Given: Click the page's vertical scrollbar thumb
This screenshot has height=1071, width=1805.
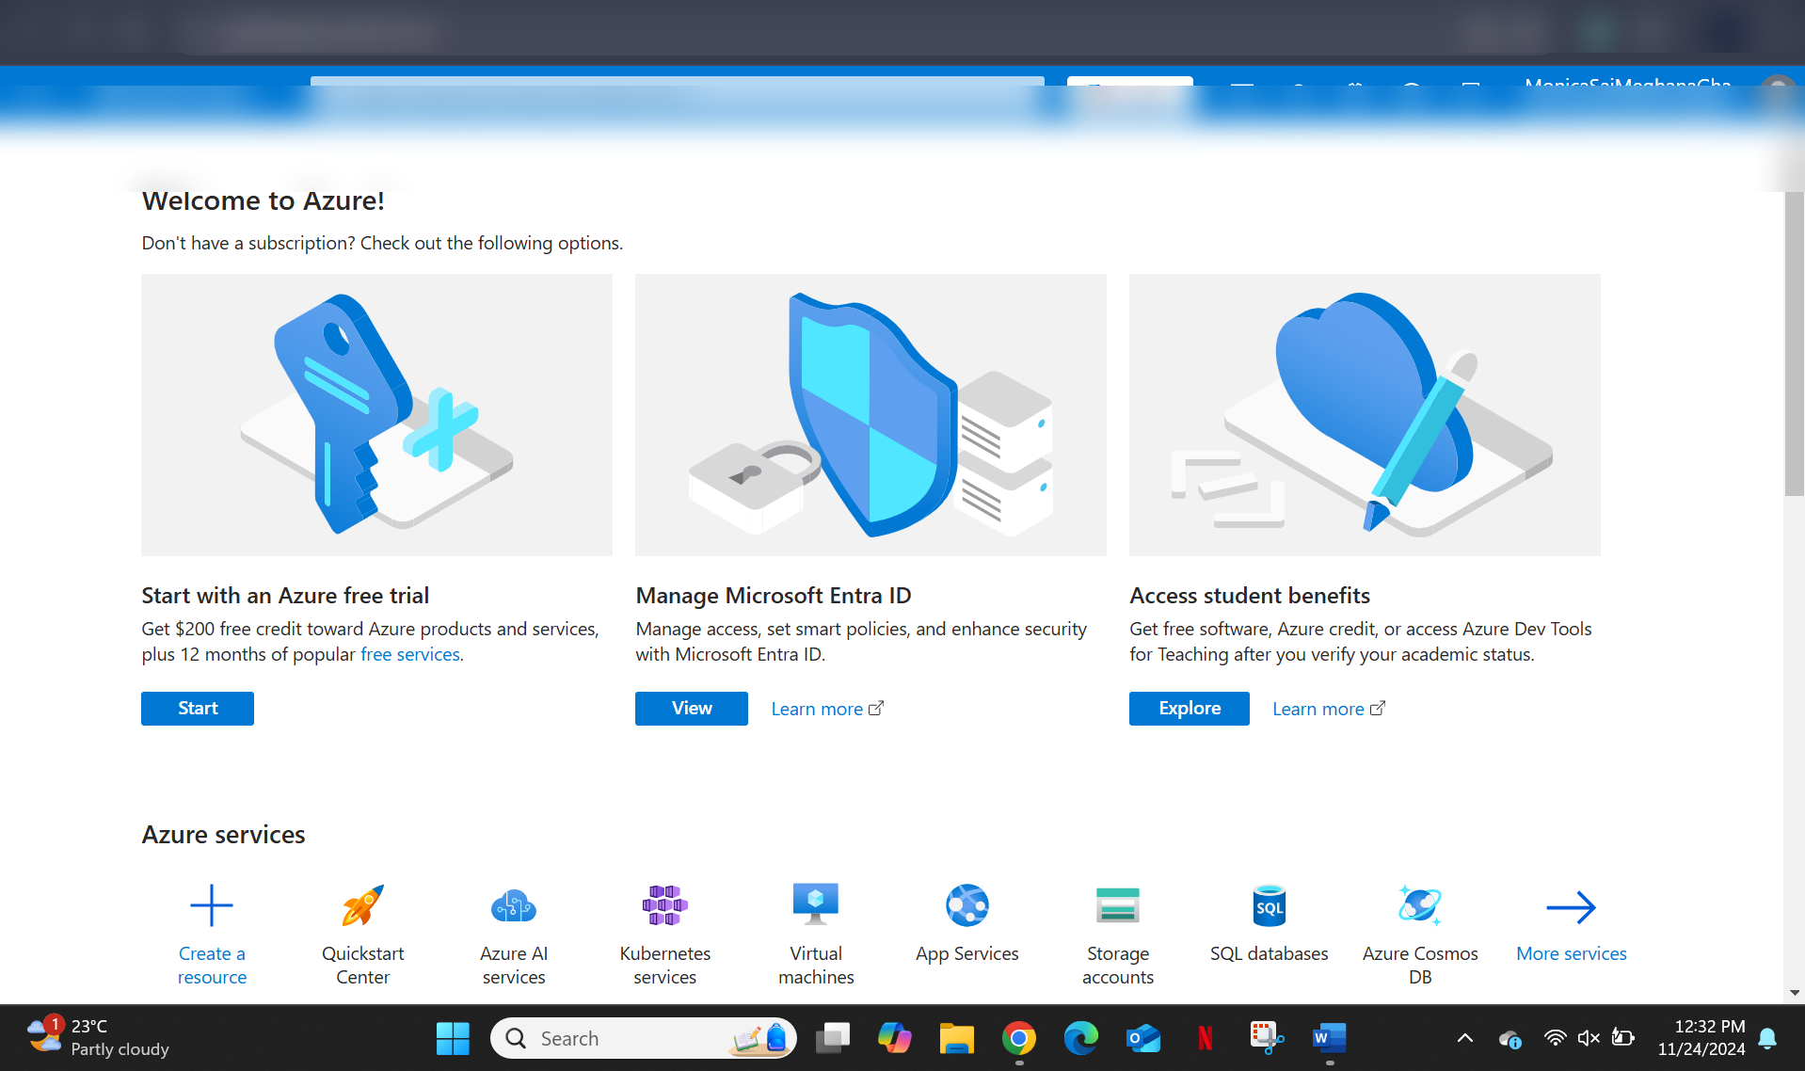Looking at the screenshot, I should pyautogui.click(x=1794, y=344).
